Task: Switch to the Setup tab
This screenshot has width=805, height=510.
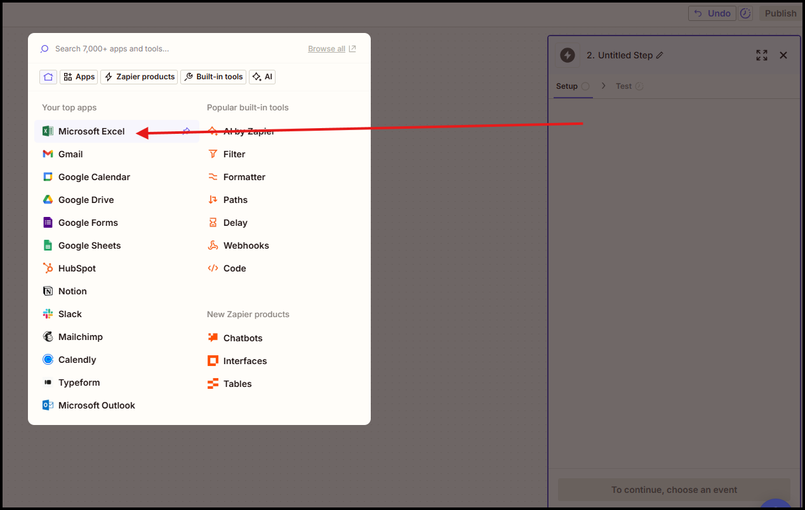Action: (x=573, y=86)
